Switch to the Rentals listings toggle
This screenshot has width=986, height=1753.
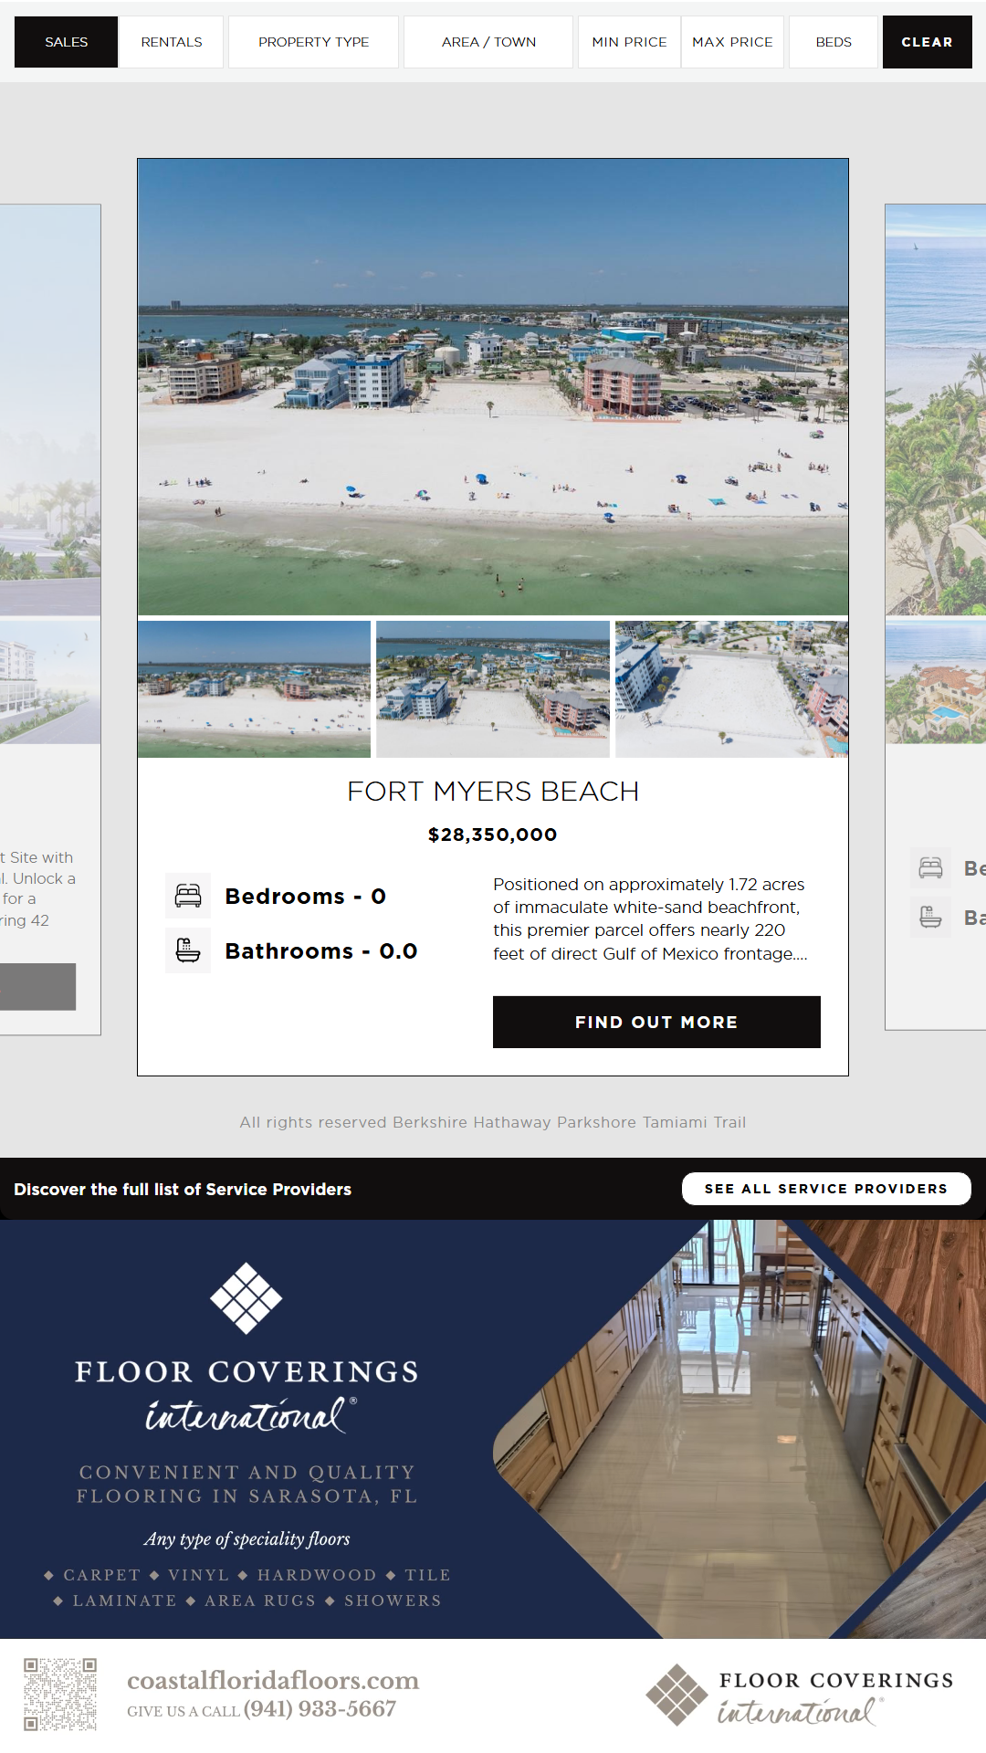point(172,42)
